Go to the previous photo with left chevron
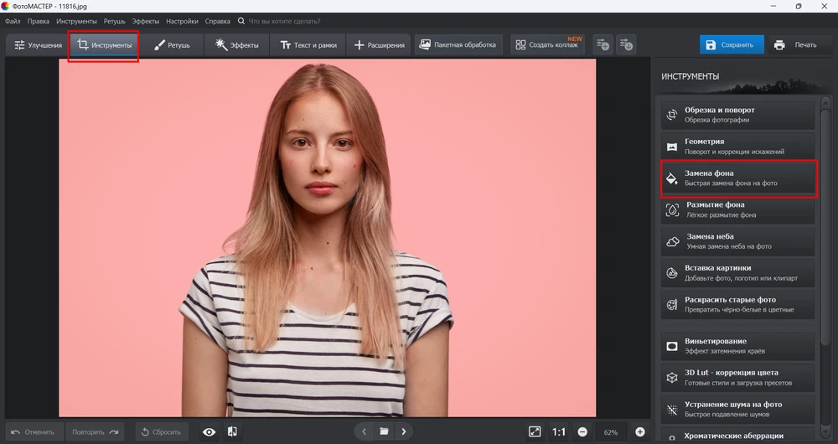838x444 pixels. coord(365,432)
